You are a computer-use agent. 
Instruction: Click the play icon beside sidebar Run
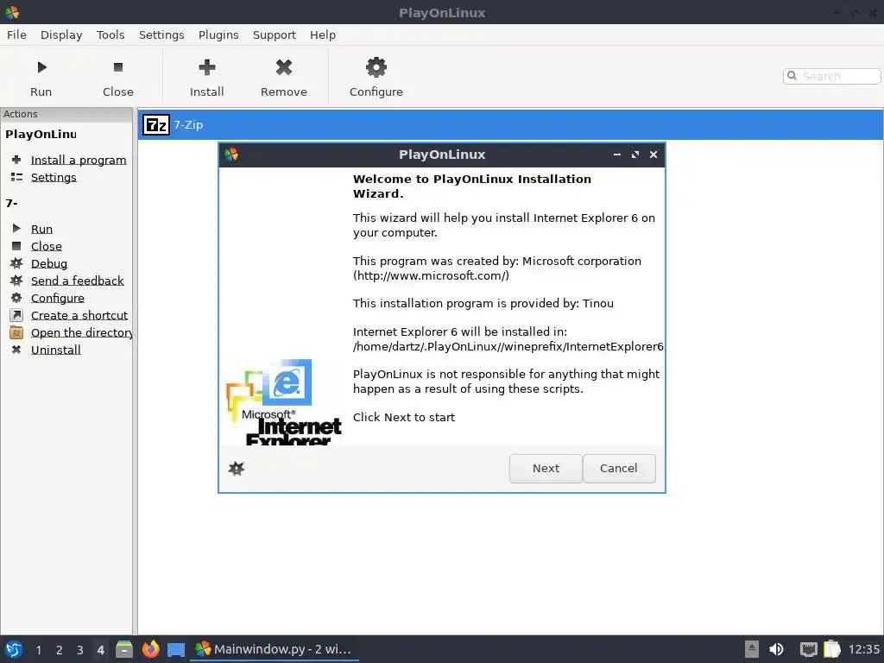(x=16, y=228)
